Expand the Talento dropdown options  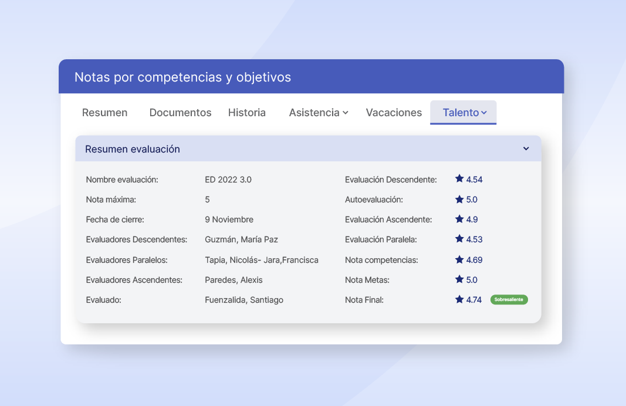[x=463, y=113]
